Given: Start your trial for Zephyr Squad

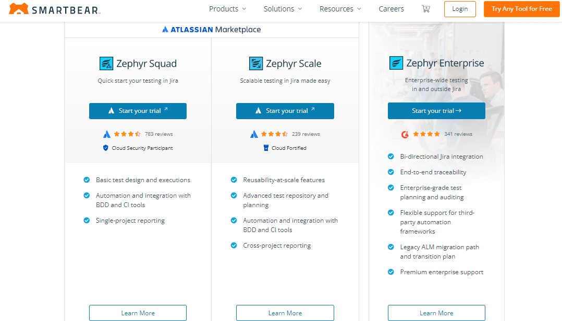Looking at the screenshot, I should coord(138,111).
